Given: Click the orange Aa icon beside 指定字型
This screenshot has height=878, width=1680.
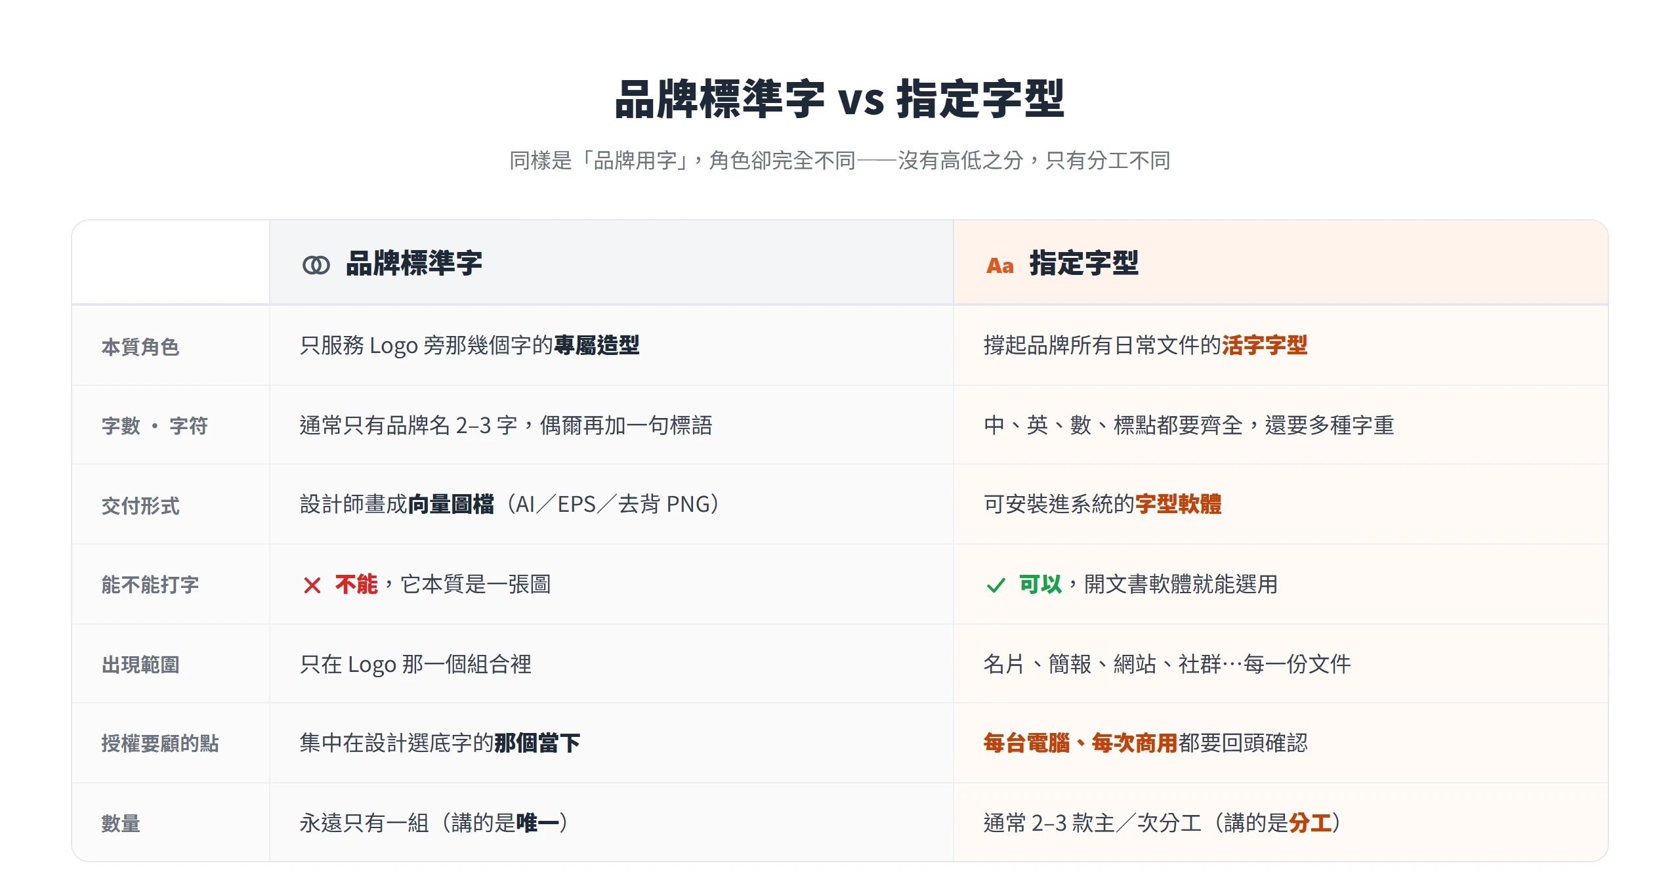Looking at the screenshot, I should click(x=999, y=266).
